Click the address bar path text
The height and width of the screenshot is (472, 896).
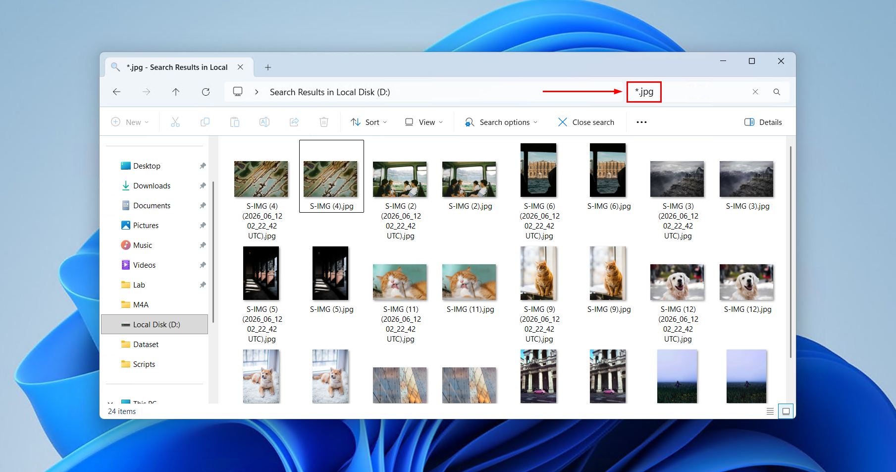330,92
